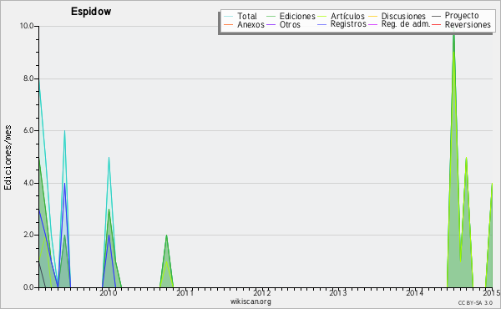Click the '2012' x-axis label

[x=262, y=292]
